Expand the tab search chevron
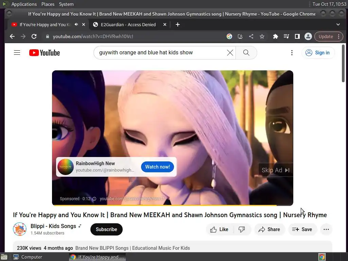348x261 pixels. point(338,24)
